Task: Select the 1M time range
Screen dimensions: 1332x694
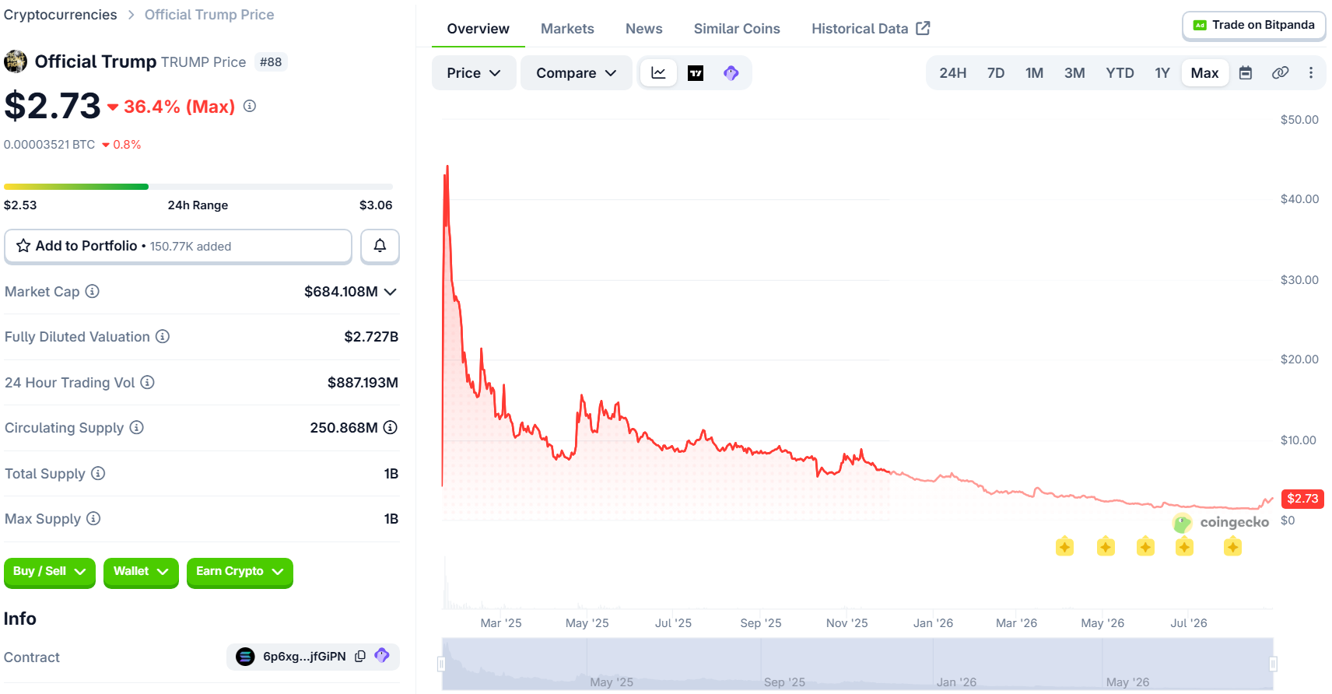Action: (1034, 73)
